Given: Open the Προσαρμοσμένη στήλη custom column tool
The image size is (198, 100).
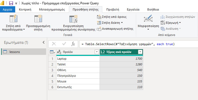Looking at the screenshot, I should (x=38, y=18).
